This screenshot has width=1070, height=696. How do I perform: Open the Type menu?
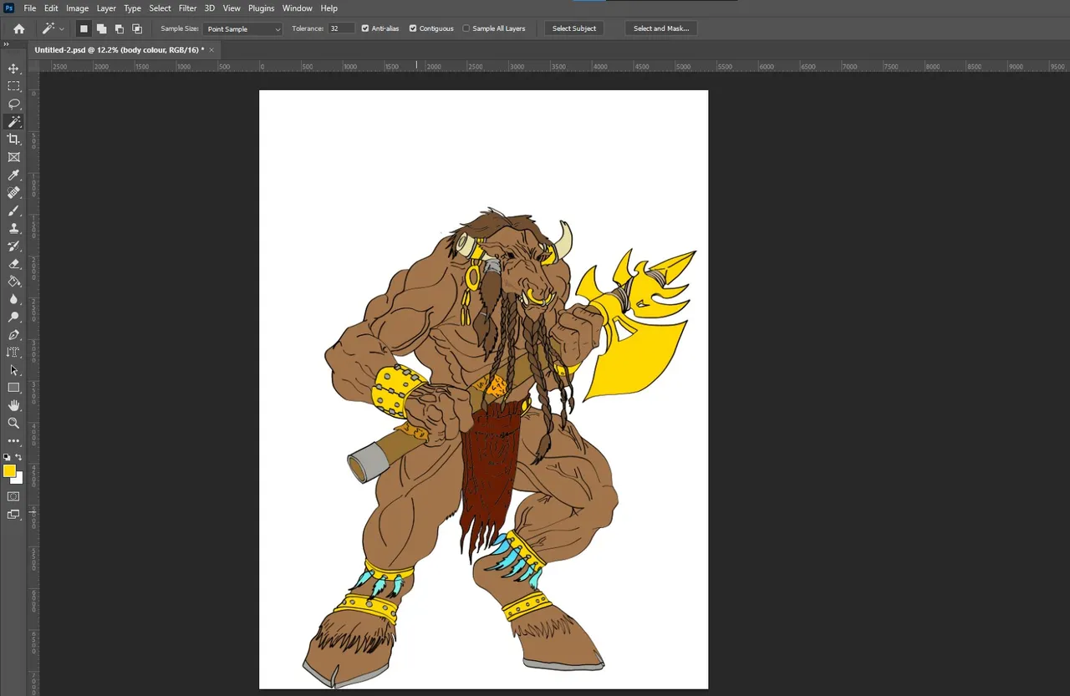[133, 8]
